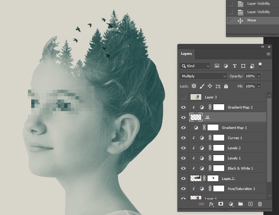279x215 pixels.
Task: Select the Gradient Map 2 mask thumbnail
Action: (x=219, y=107)
